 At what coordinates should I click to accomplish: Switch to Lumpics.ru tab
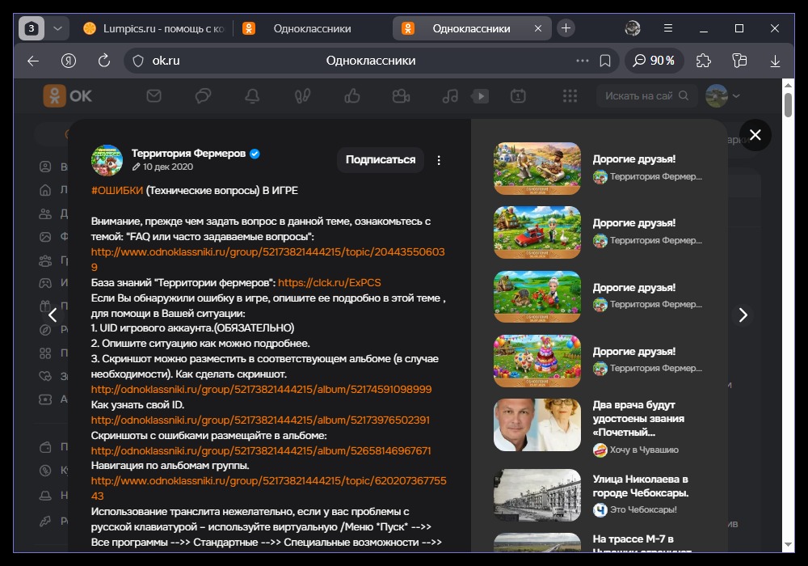click(x=154, y=28)
